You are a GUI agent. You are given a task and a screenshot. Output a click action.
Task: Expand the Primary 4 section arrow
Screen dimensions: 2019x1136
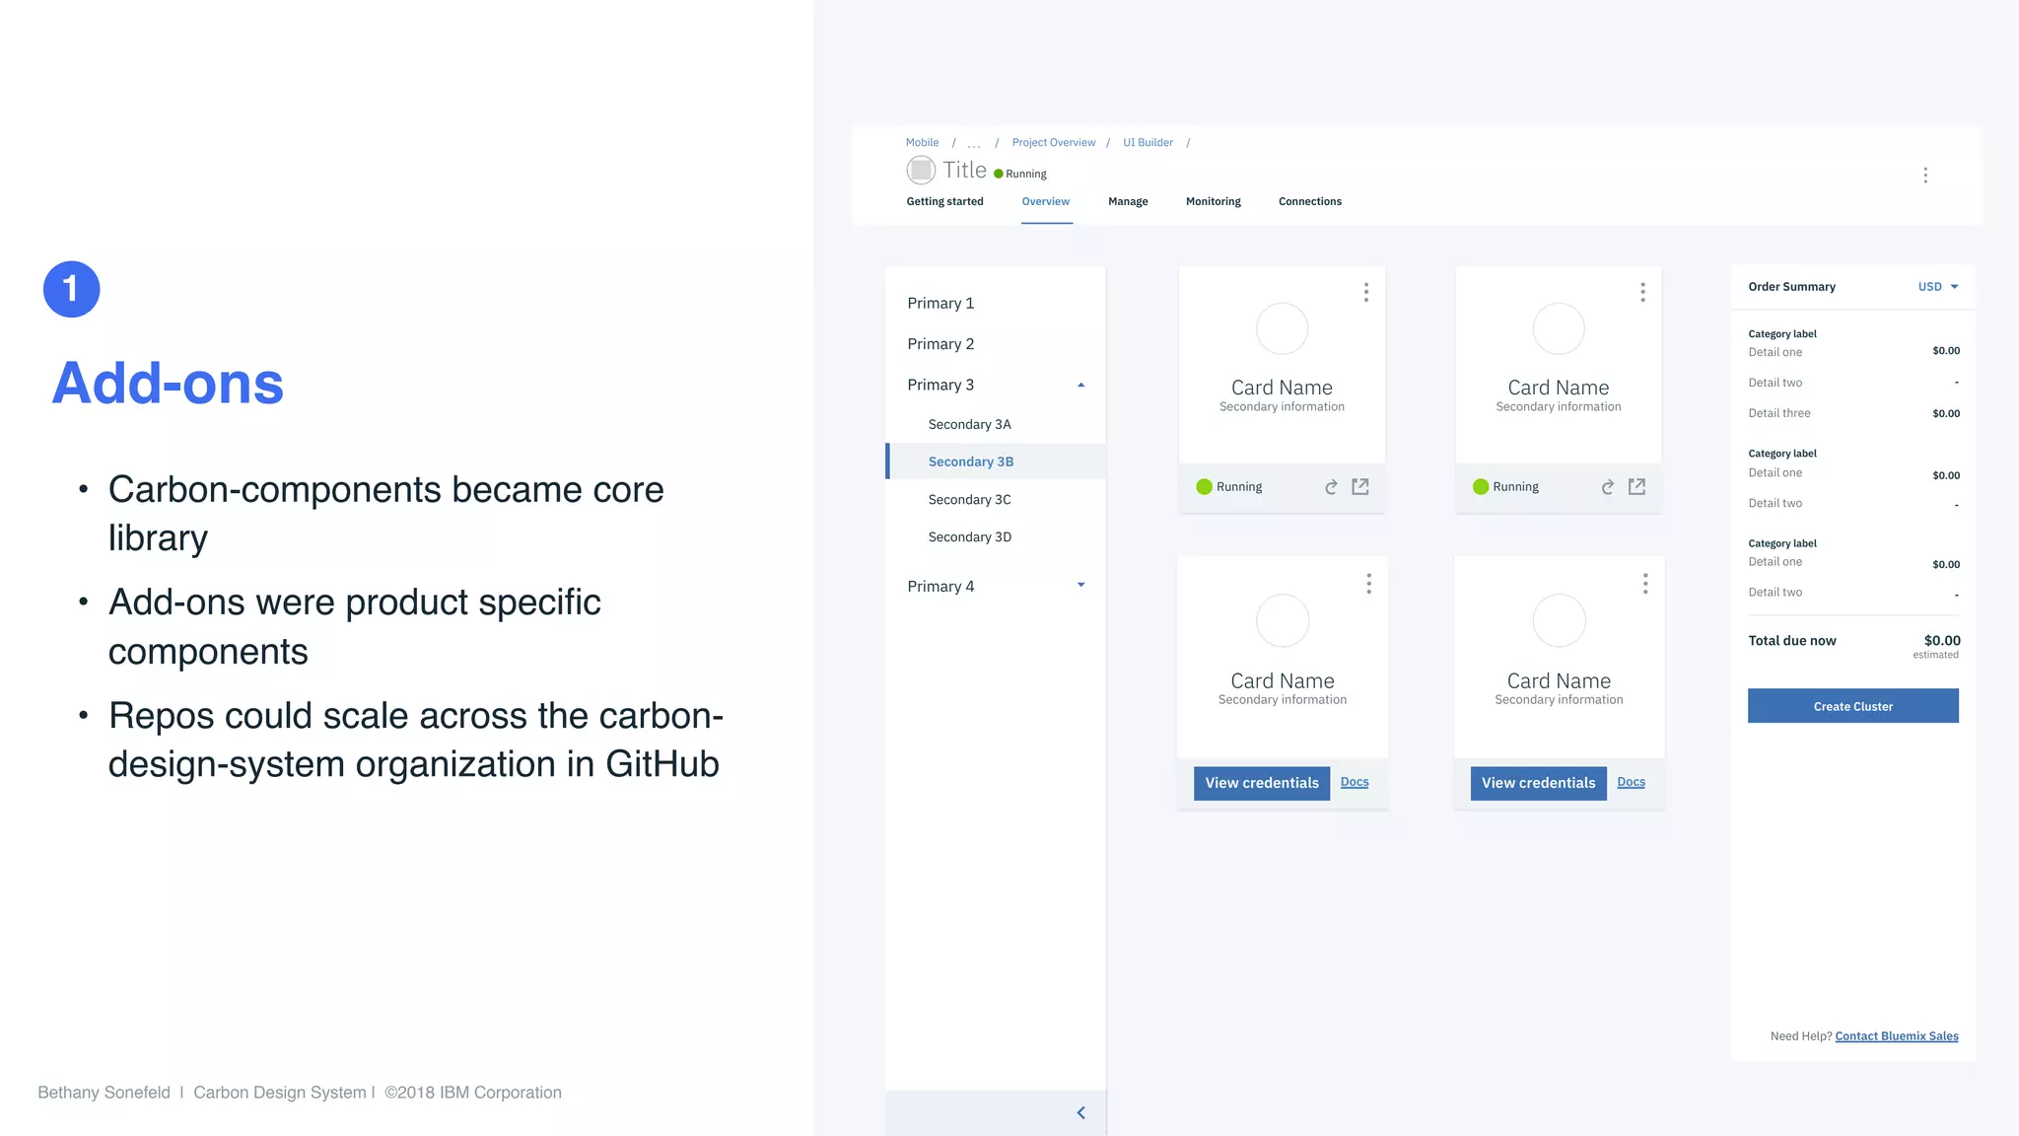coord(1081,585)
